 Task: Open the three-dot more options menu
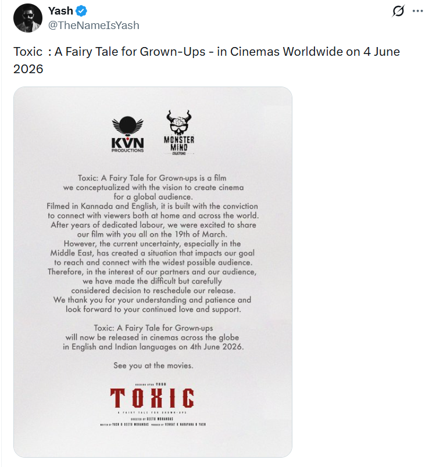pyautogui.click(x=417, y=12)
